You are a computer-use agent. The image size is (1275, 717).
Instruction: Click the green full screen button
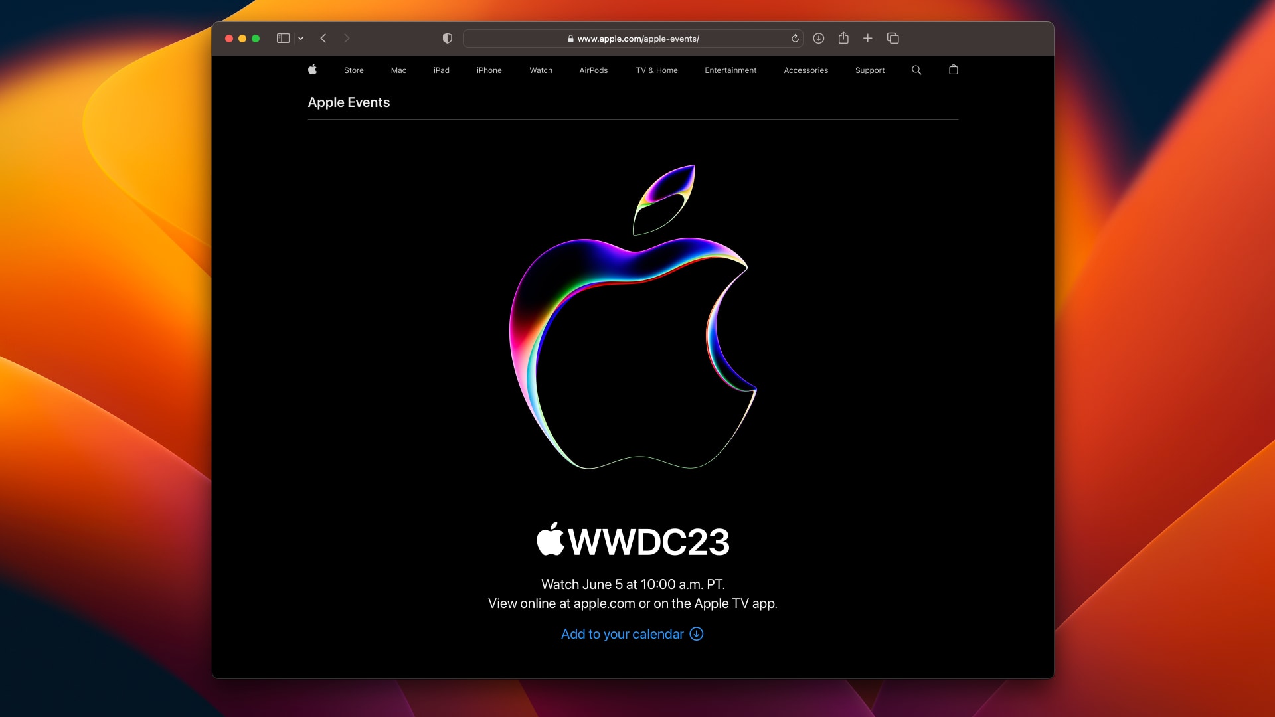(x=256, y=39)
